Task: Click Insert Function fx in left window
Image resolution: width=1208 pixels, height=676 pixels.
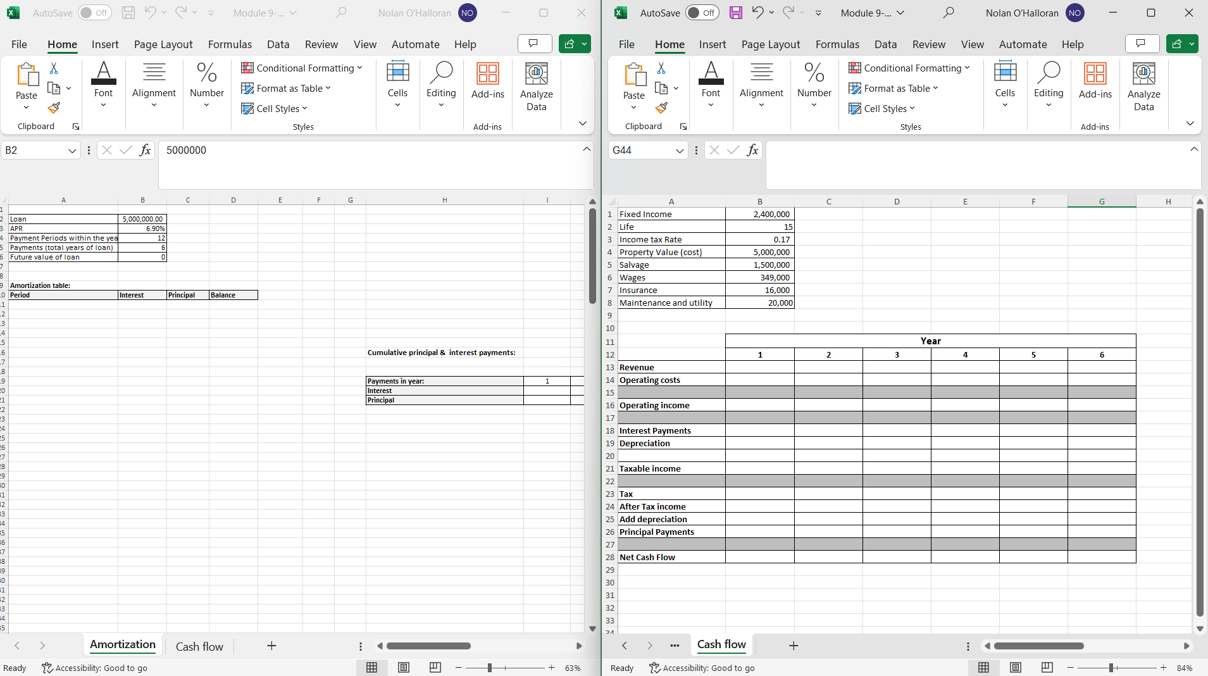Action: pos(145,150)
